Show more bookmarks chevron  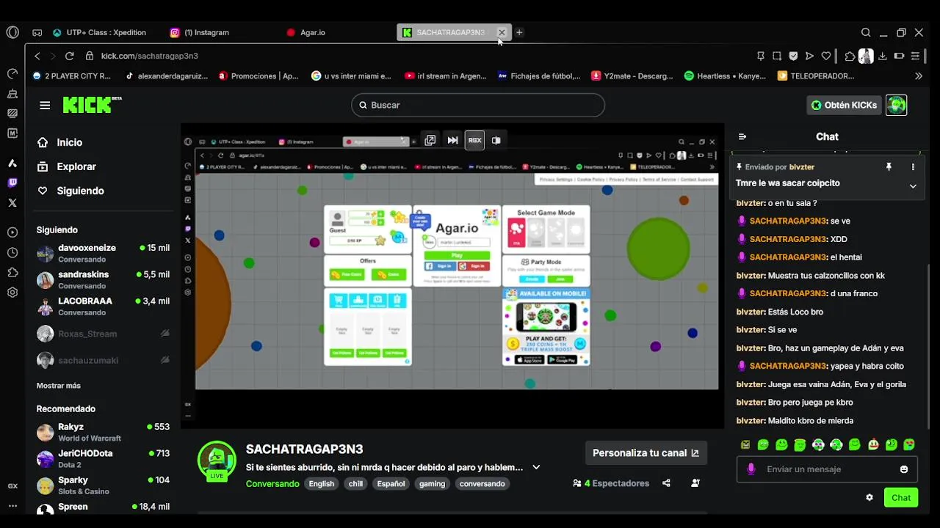click(918, 76)
